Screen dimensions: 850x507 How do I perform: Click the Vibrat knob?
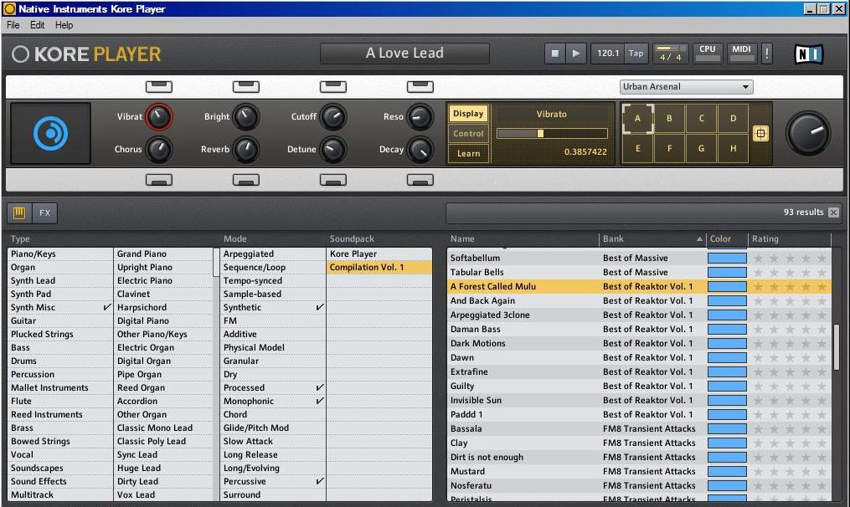tap(159, 117)
